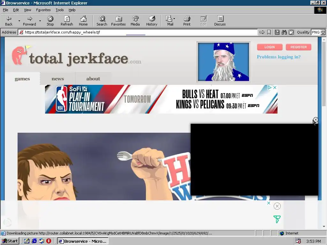Open the Search toolbar pane

tap(102, 21)
